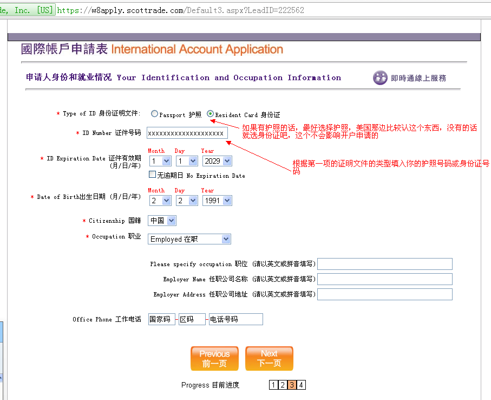Image resolution: width=491 pixels, height=400 pixels.
Task: Enable the No Expiration Date checkbox
Action: click(151, 174)
